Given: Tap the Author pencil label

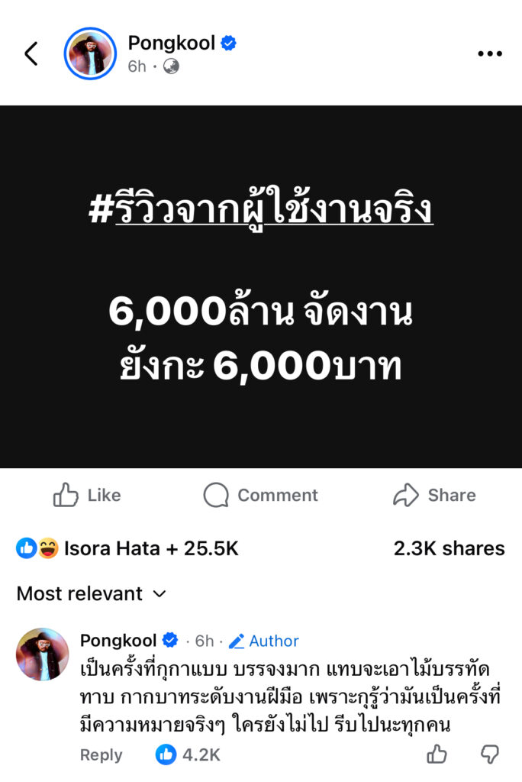Looking at the screenshot, I should click(x=264, y=641).
